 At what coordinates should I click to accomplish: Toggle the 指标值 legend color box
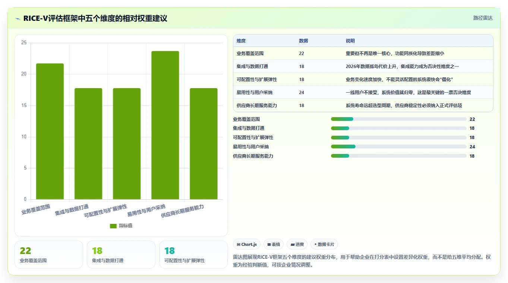pos(113,226)
